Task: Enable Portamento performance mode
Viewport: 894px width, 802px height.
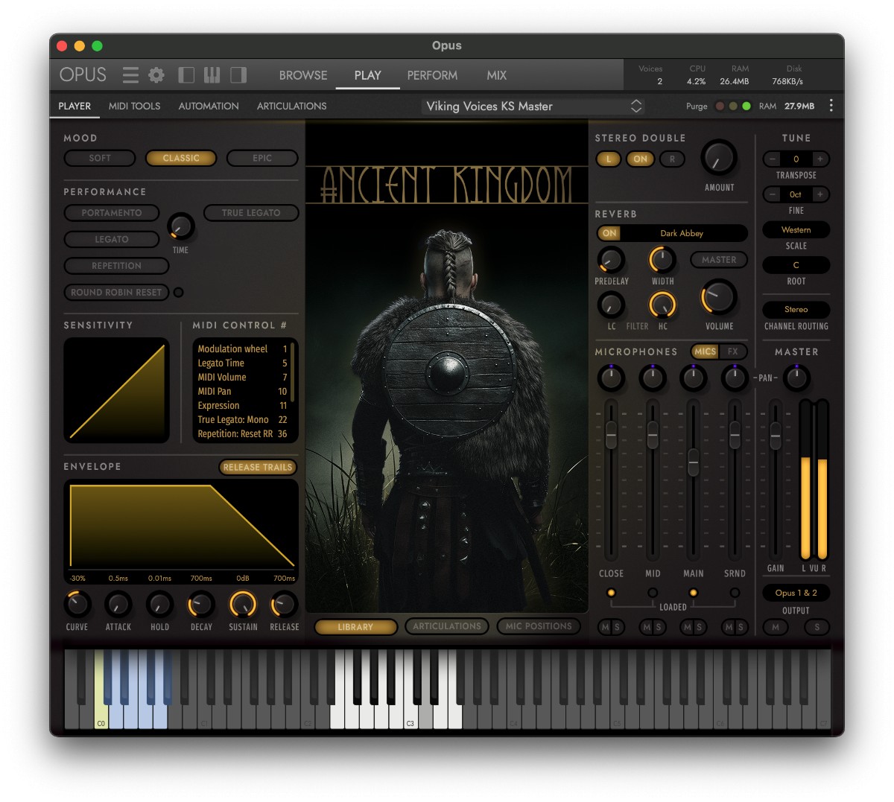Action: pyautogui.click(x=112, y=213)
